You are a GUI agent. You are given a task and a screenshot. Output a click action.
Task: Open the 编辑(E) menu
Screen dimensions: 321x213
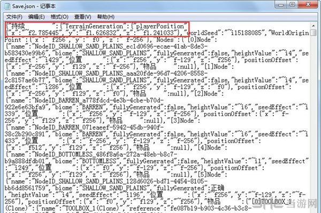point(36,17)
